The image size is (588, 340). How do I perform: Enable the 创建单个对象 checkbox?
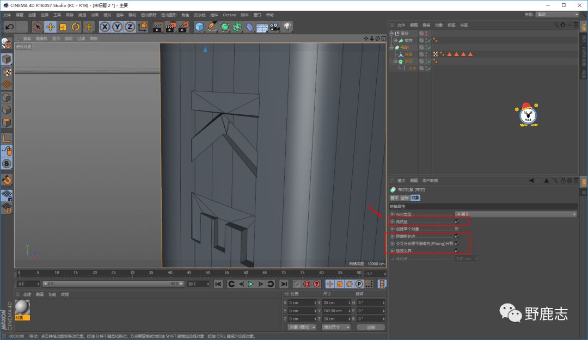[457, 228]
